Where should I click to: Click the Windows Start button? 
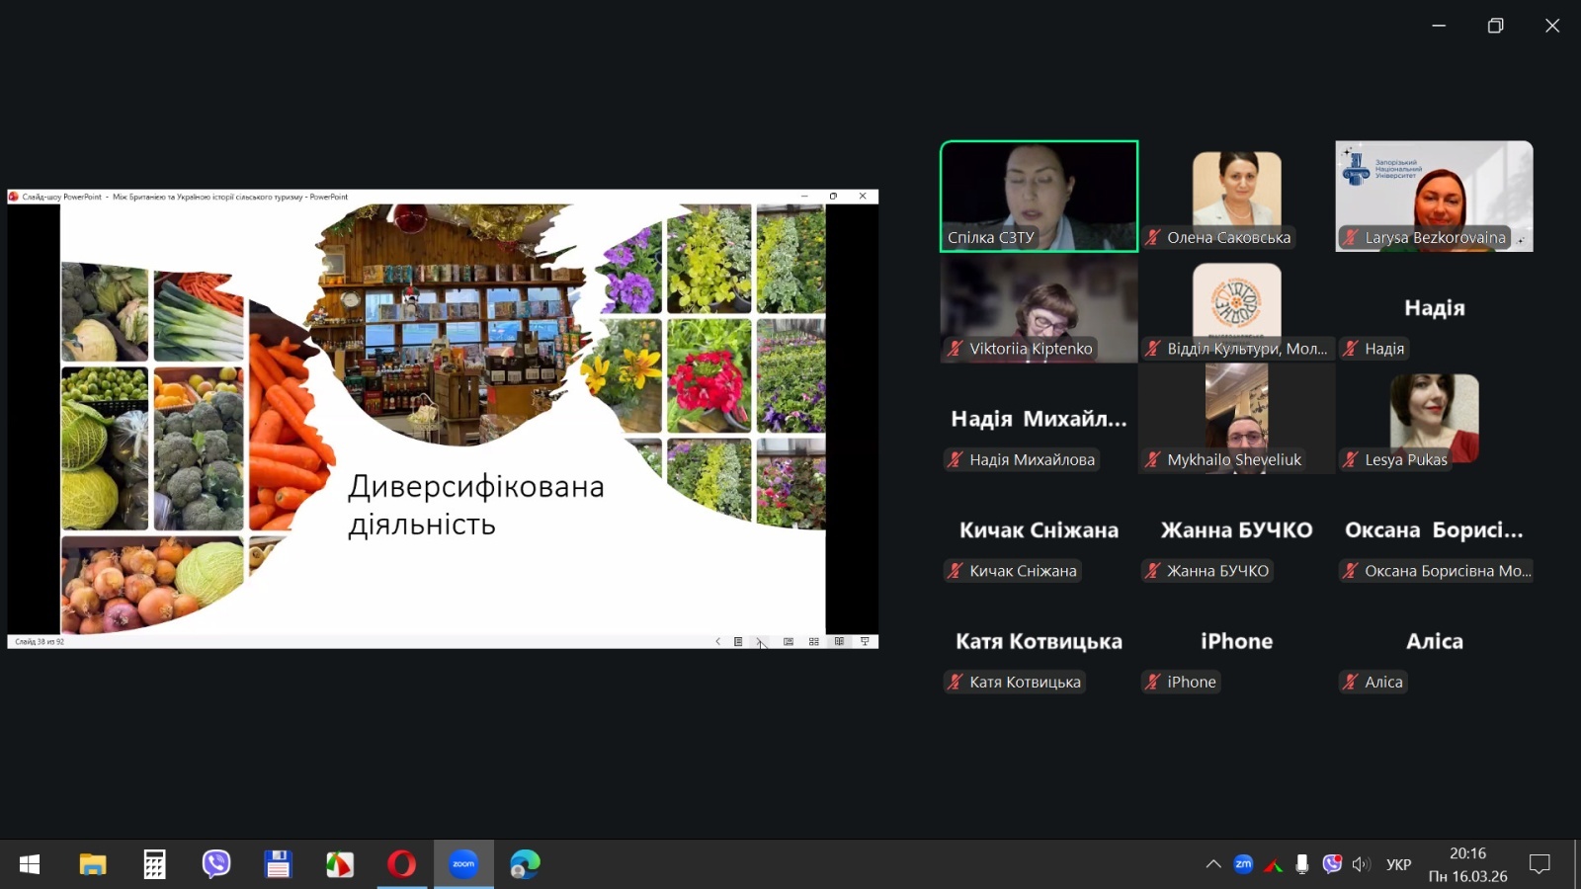coord(30,864)
